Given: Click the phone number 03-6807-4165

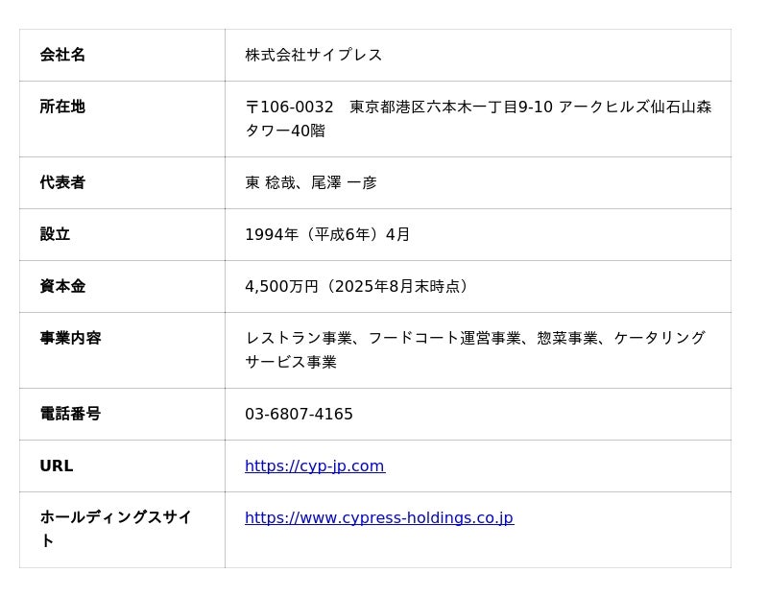Looking at the screenshot, I should click(x=299, y=415).
